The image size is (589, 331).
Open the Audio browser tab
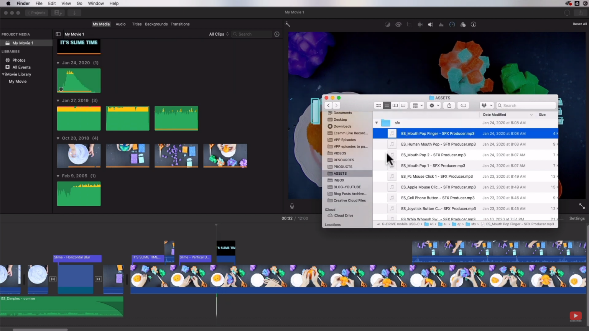tap(120, 24)
